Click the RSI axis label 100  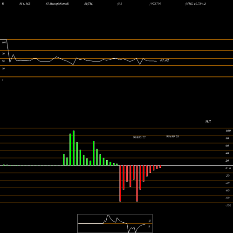pos(4,42)
